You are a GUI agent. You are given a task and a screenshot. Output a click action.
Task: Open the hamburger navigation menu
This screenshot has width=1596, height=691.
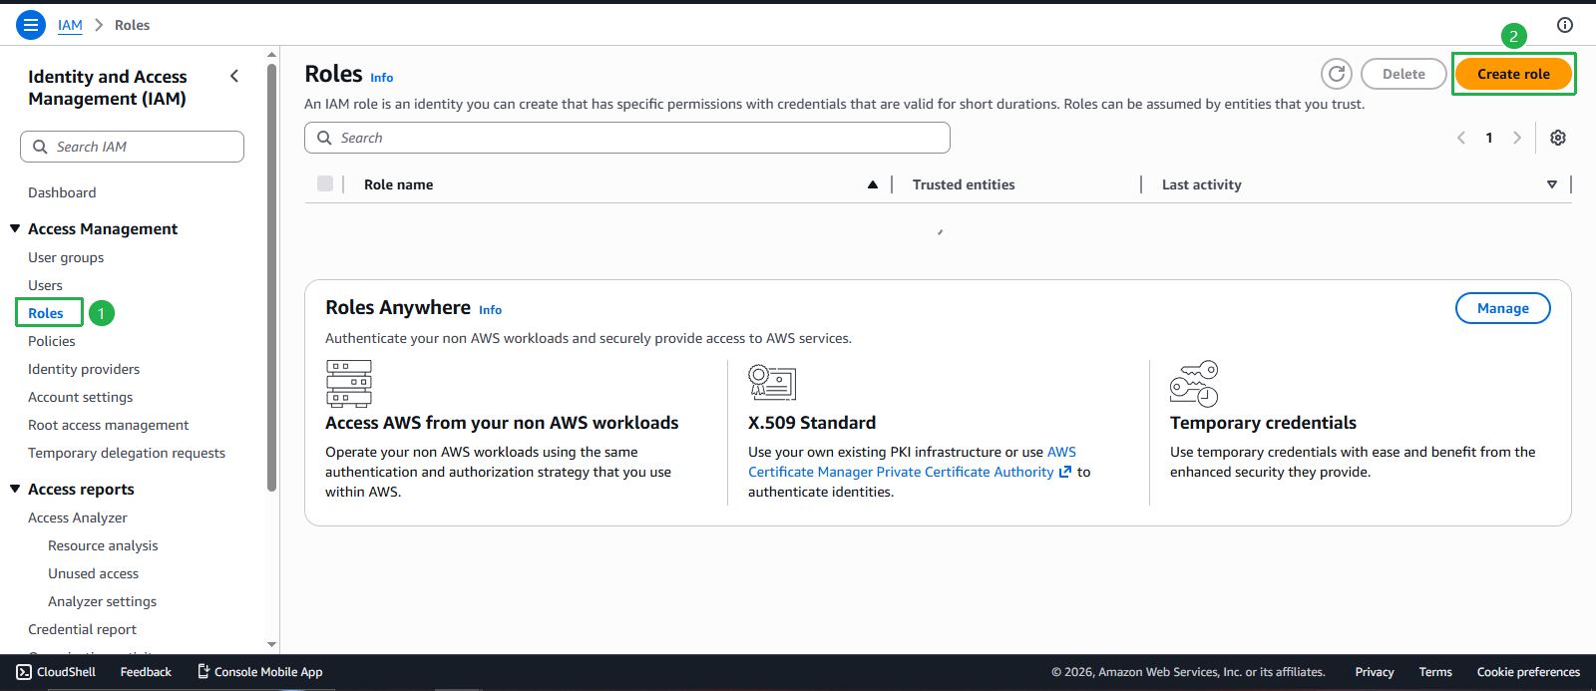click(31, 25)
